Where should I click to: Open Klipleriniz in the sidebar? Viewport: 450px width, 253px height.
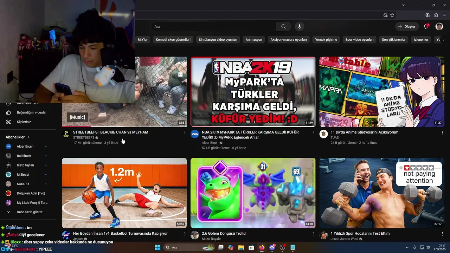pyautogui.click(x=28, y=122)
